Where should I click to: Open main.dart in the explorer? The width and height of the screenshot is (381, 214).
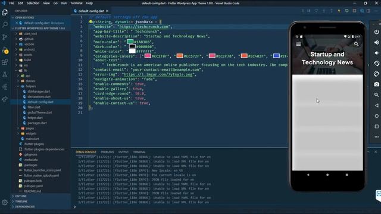(x=32, y=139)
